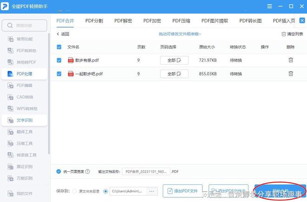
Task: Switch to the PDF图片提取 tab
Action: [215, 21]
